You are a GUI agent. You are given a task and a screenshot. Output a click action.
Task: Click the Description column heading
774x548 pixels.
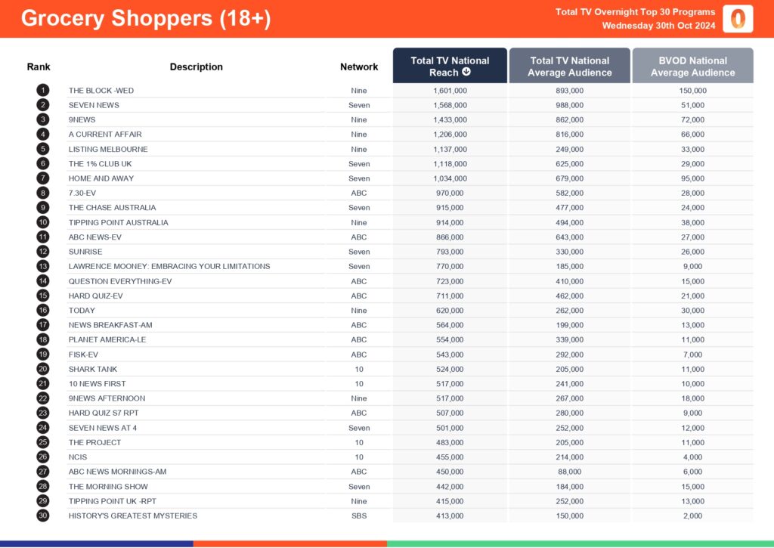197,67
